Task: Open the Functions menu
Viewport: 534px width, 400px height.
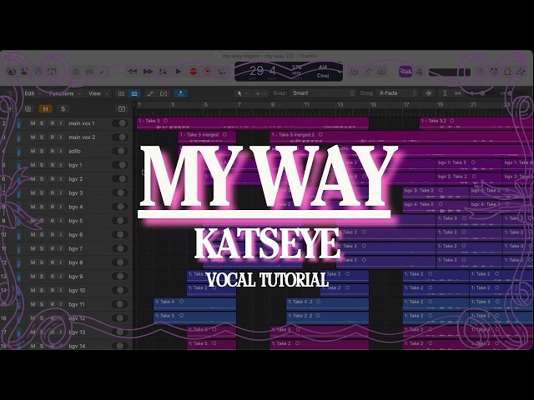Action: (65, 93)
